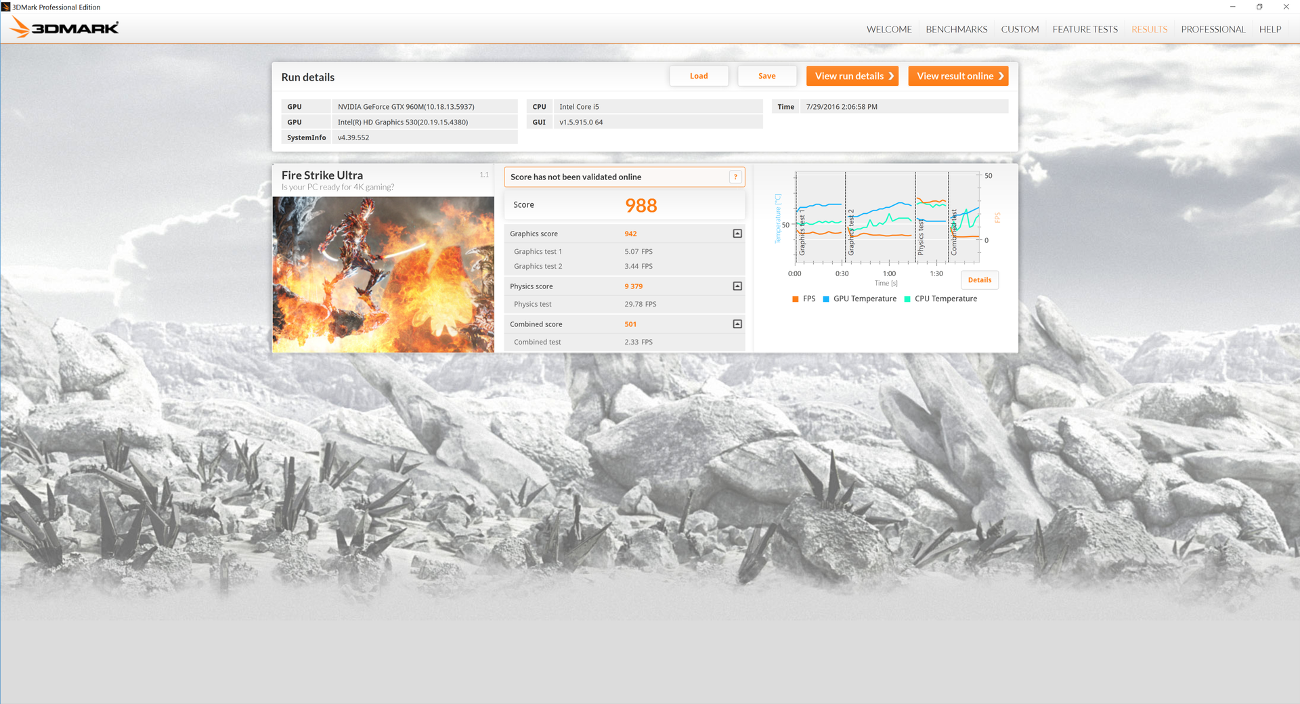Click Combined test result 2.33 FPS

tap(638, 342)
